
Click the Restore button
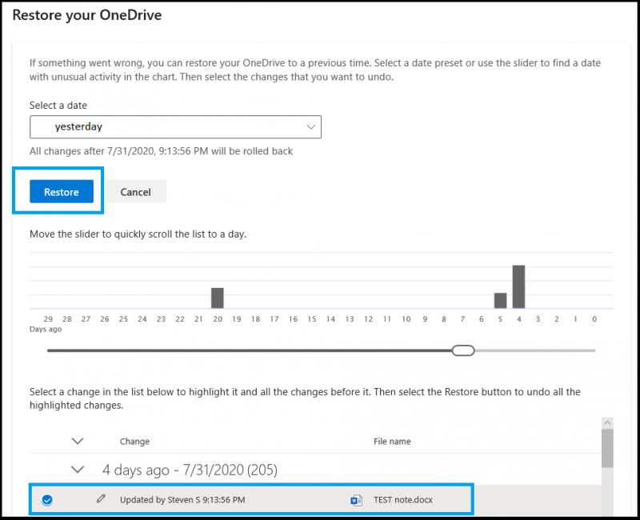(x=61, y=191)
